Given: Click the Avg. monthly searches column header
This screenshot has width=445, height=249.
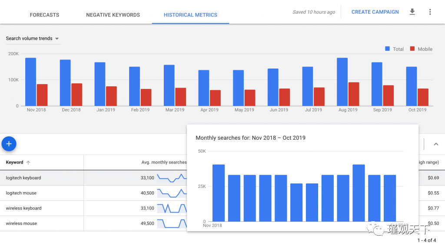Looking at the screenshot, I should [164, 162].
